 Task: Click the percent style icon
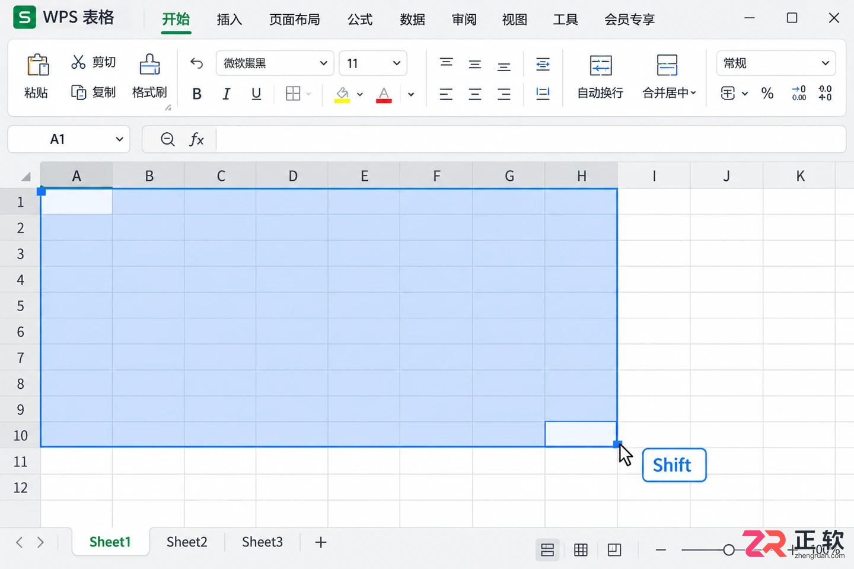(767, 93)
